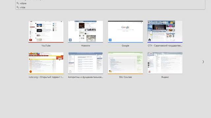Click the YouTube play favicon icon
The height and width of the screenshot is (118, 211).
pyautogui.click(x=31, y=40)
